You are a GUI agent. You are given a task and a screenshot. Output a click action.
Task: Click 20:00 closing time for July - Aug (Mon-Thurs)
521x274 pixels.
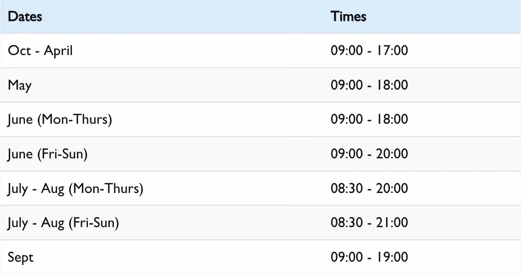pos(392,188)
